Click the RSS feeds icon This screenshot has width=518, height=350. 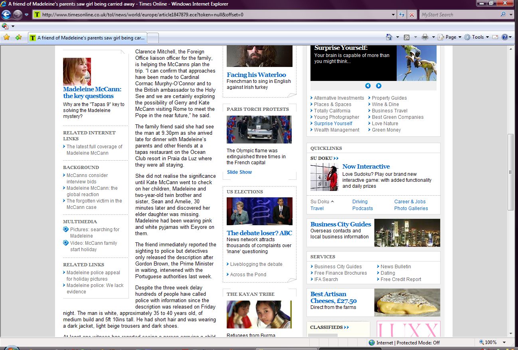[407, 37]
